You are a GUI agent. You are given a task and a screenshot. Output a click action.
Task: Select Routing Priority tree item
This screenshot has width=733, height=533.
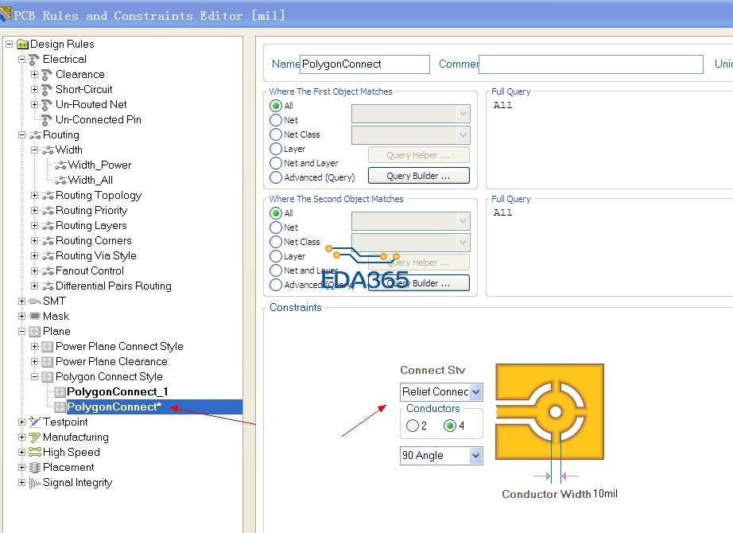click(91, 211)
